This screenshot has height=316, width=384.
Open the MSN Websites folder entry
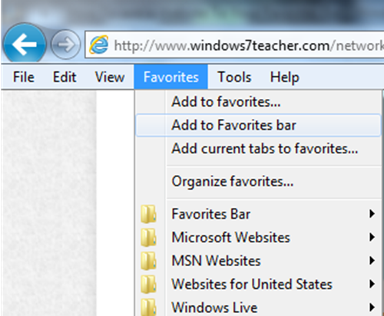pos(258,261)
